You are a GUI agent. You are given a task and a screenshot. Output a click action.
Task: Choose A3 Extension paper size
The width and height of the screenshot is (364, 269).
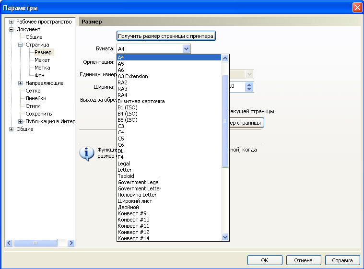click(169, 76)
